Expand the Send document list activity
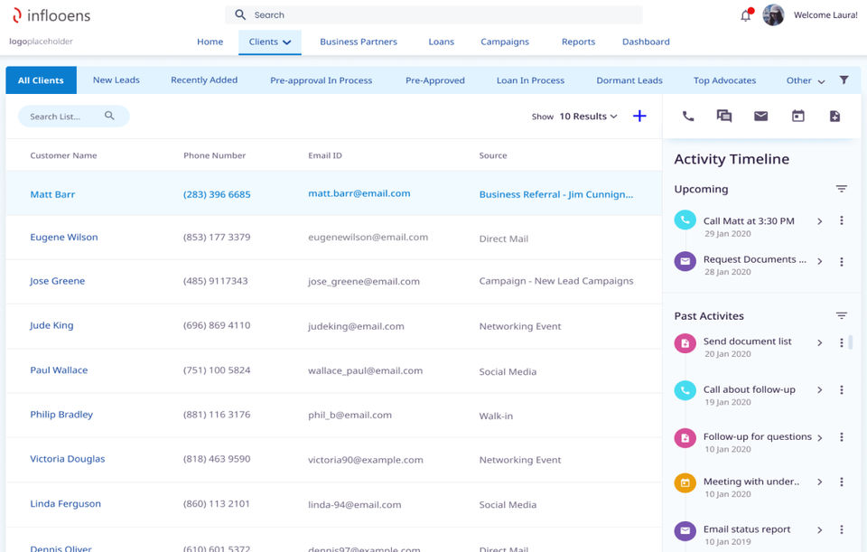The width and height of the screenshot is (867, 552). point(819,343)
